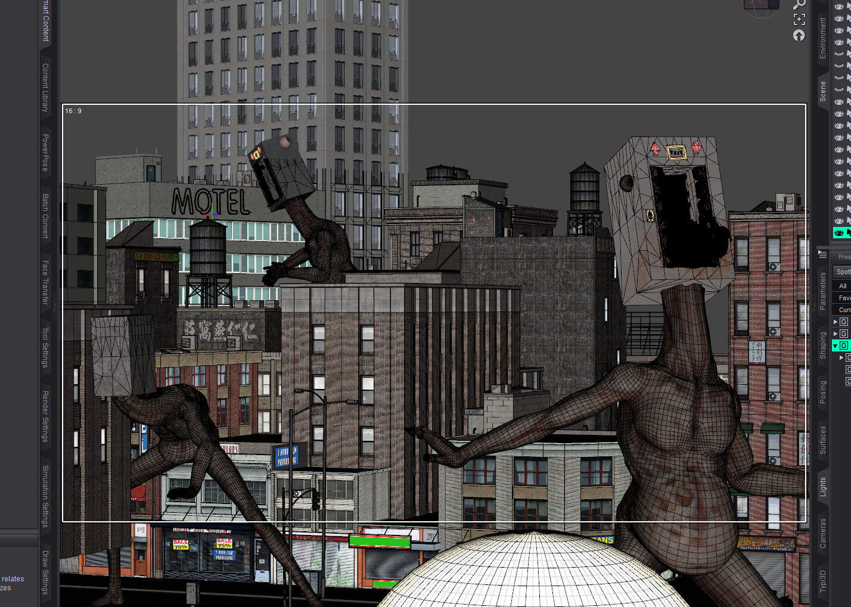Open the pane options menu icon beside Parameters
This screenshot has height=607, width=851.
(x=822, y=254)
